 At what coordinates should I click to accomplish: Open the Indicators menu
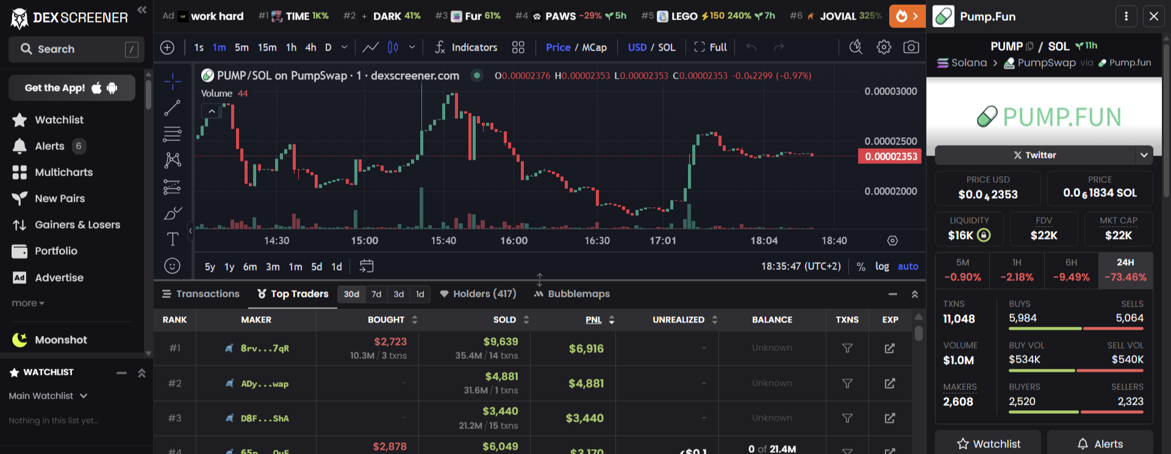[466, 48]
